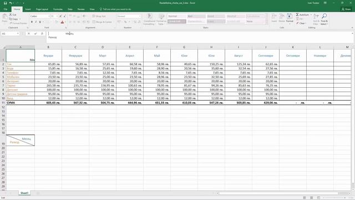Select all cells via corner triangle
The width and height of the screenshot is (355, 200).
coord(4,47)
